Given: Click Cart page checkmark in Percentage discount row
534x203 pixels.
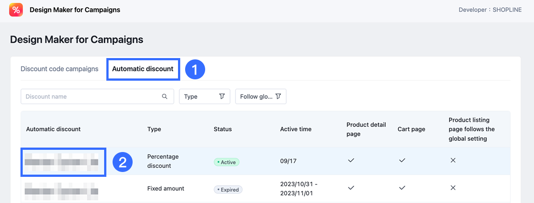Looking at the screenshot, I should (402, 160).
